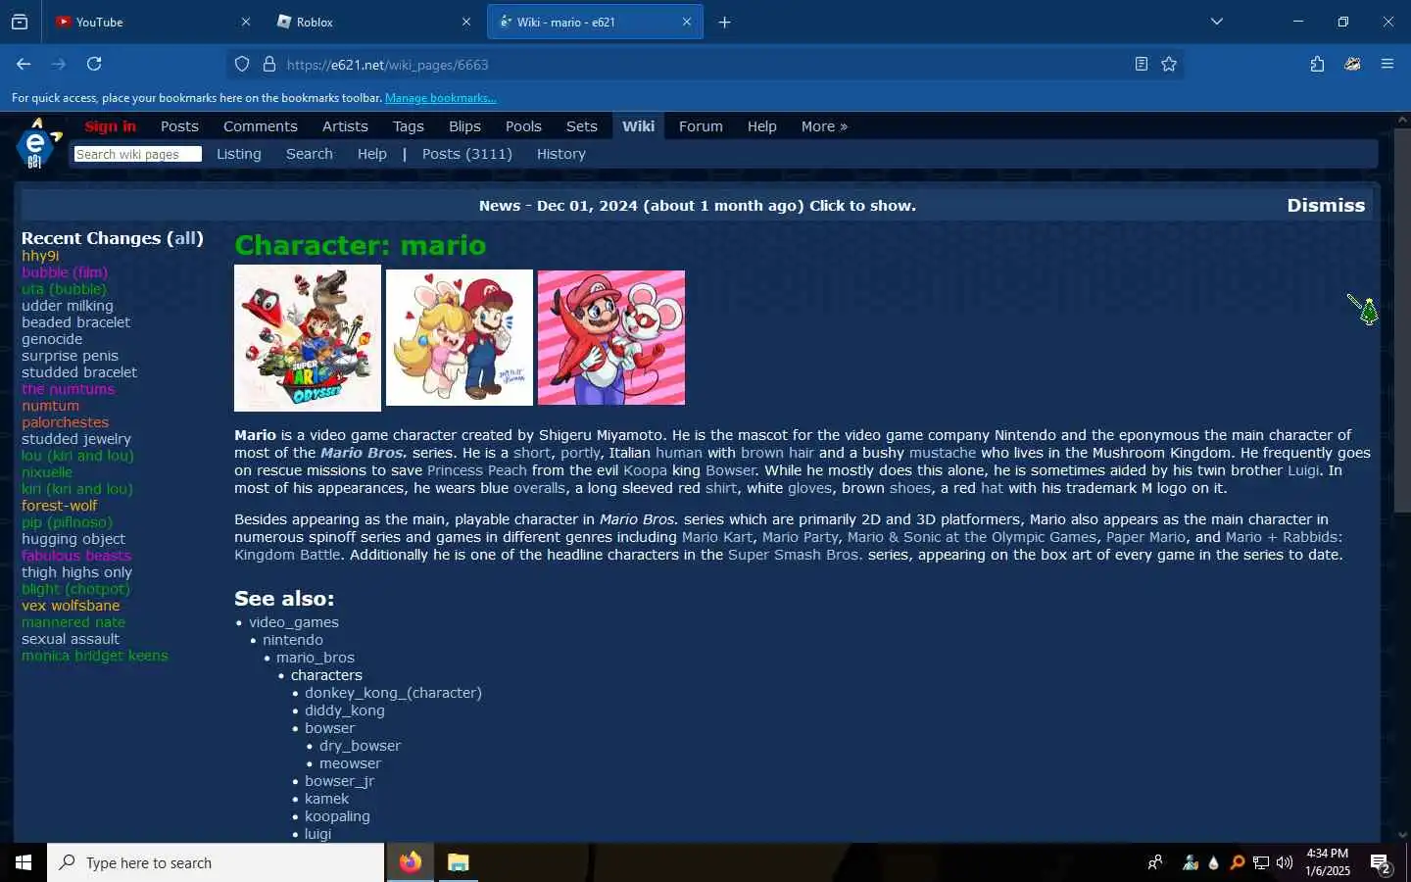Click the Bowser link in description
The height and width of the screenshot is (882, 1411).
(x=730, y=470)
